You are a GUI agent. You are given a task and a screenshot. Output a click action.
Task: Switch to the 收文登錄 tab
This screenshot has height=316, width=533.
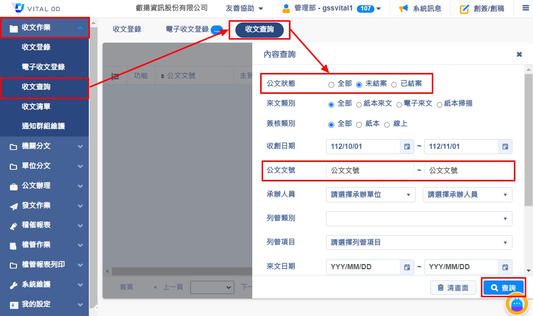pos(127,29)
